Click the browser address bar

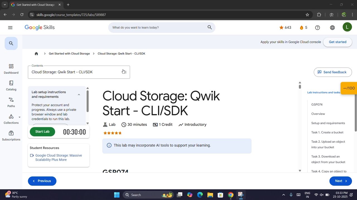167,15
